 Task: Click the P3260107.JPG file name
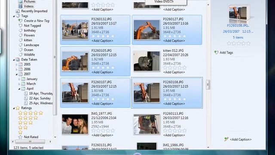101,82
